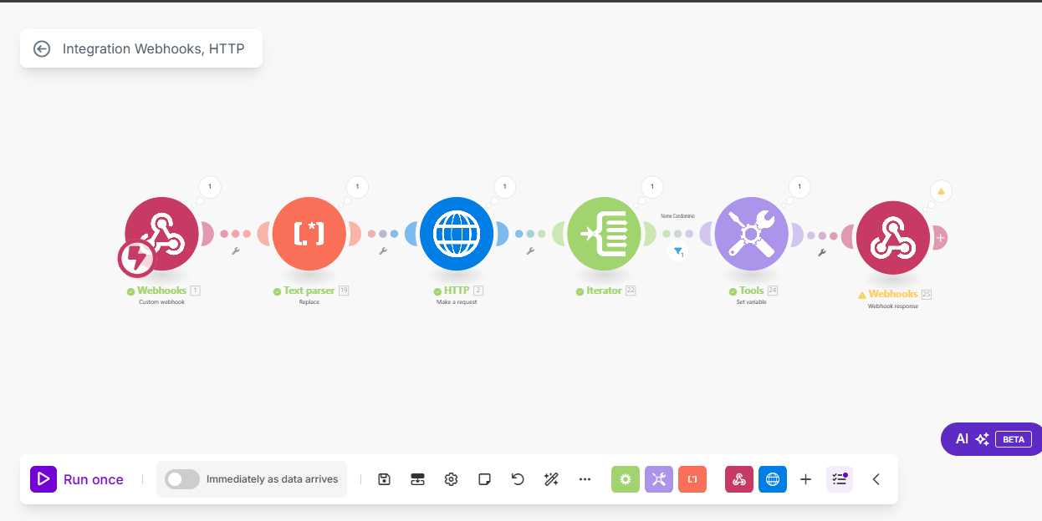
Task: Click the green Flow control favorite
Action: tap(626, 479)
